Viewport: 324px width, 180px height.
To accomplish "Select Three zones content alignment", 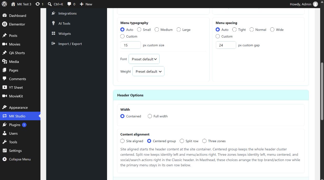I will (x=204, y=141).
